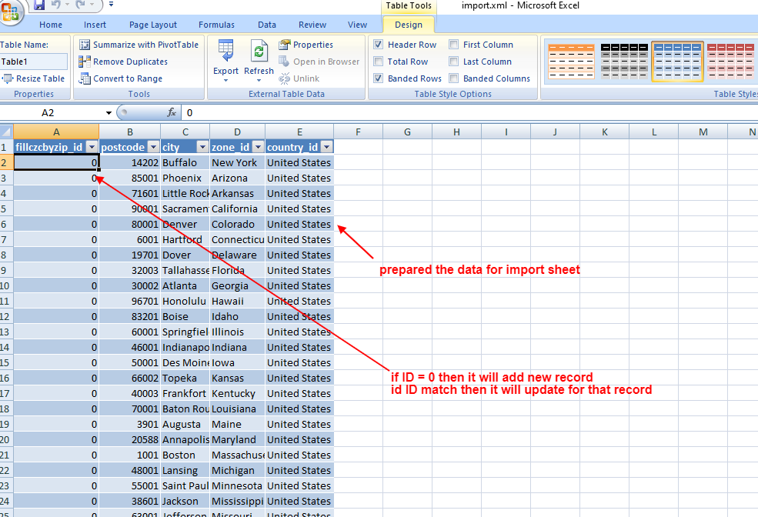
Task: Select the Saint Paul cell
Action: 185,485
